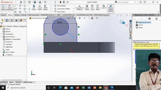The width and height of the screenshot is (161, 90).
Task: Open Linear Sketch Pattern
Action: pyautogui.click(x=62, y=9)
